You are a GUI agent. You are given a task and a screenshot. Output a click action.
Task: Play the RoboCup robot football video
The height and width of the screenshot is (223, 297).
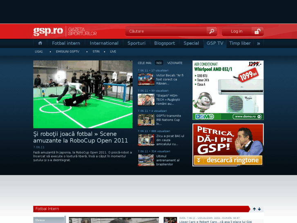pos(83,95)
